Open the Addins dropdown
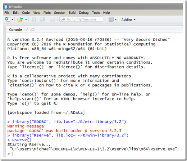This screenshot has width=187, height=161. 128,19
